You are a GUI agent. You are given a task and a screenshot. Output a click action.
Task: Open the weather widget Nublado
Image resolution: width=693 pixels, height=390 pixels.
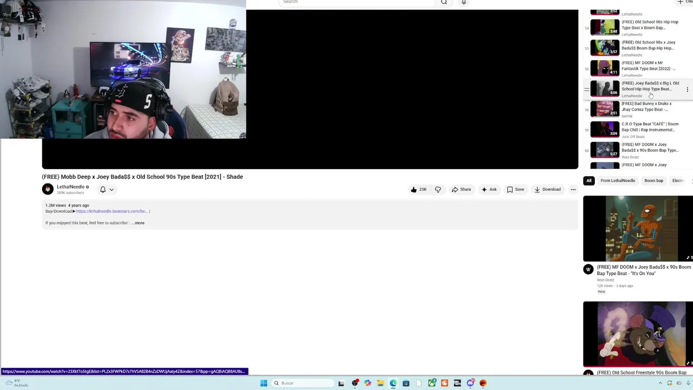tap(16, 383)
